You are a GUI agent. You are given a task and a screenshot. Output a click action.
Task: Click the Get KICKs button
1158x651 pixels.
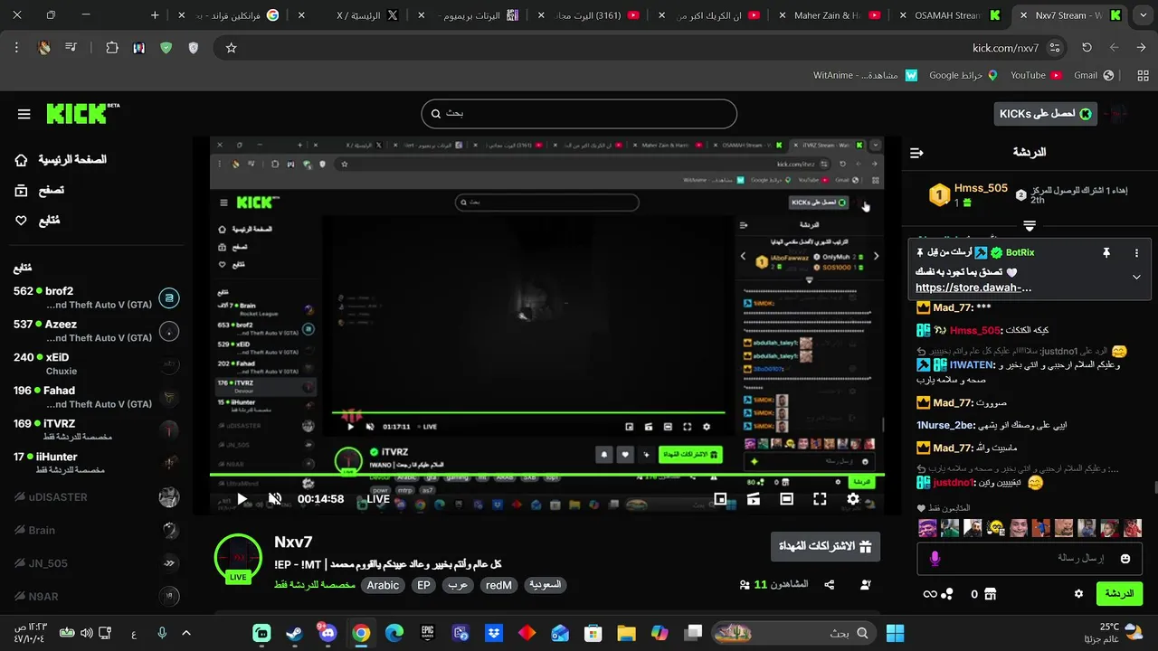point(1045,113)
